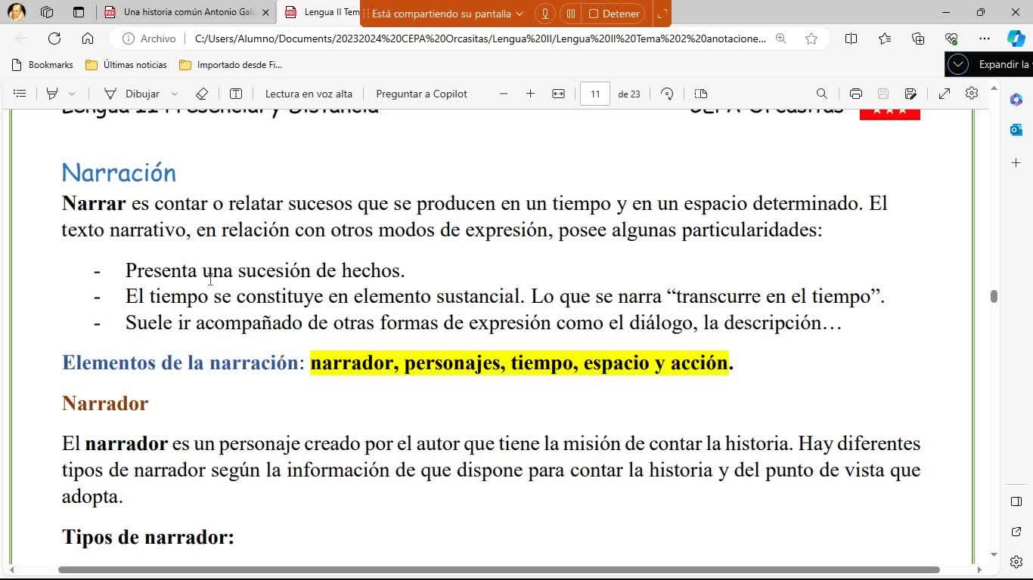Click the scroll down arrow
1033x580 pixels.
pos(994,555)
